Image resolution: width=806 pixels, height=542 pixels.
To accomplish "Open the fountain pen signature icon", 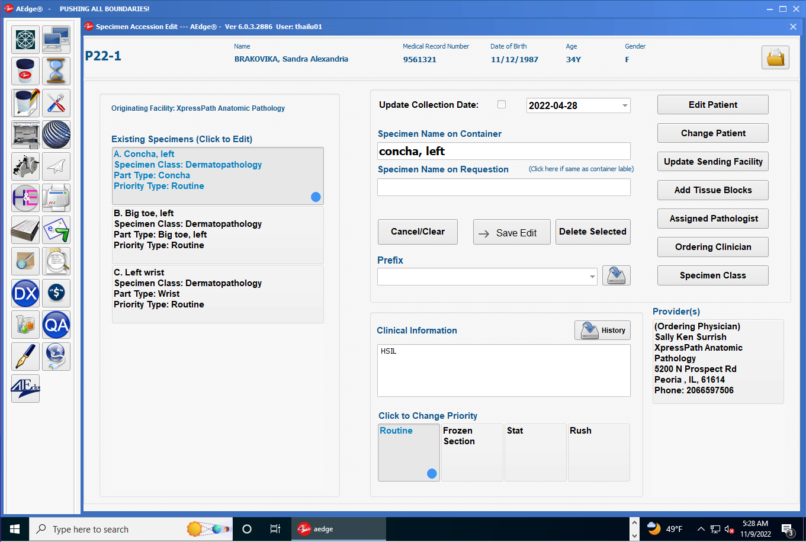I will [25, 357].
